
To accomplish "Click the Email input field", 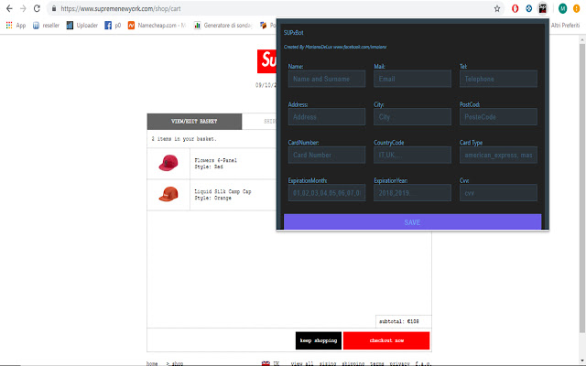I will coord(412,79).
